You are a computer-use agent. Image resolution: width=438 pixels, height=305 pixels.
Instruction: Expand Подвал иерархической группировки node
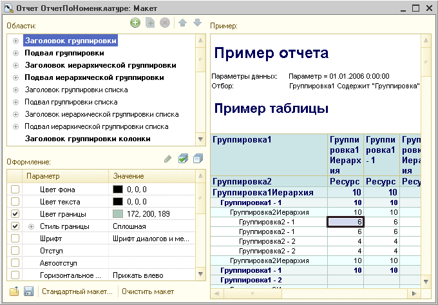tap(15, 78)
